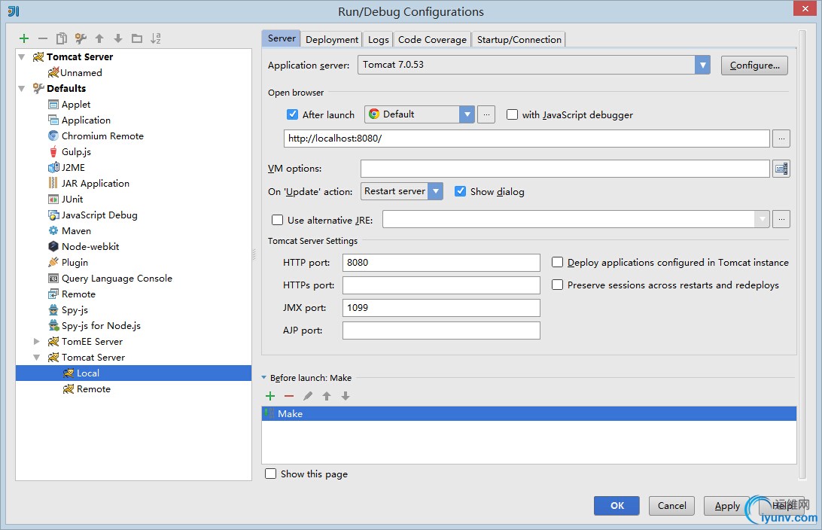This screenshot has width=822, height=530.
Task: Select the JUnit default configuration
Action: coord(72,200)
